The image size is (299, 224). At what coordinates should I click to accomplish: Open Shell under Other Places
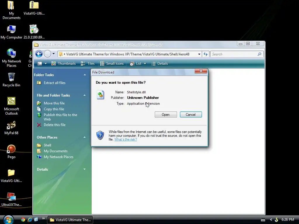click(x=47, y=145)
